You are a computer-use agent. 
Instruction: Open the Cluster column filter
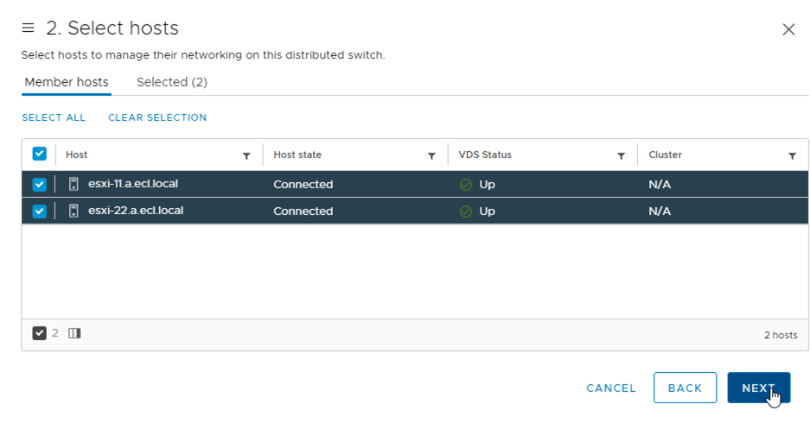[x=792, y=156]
